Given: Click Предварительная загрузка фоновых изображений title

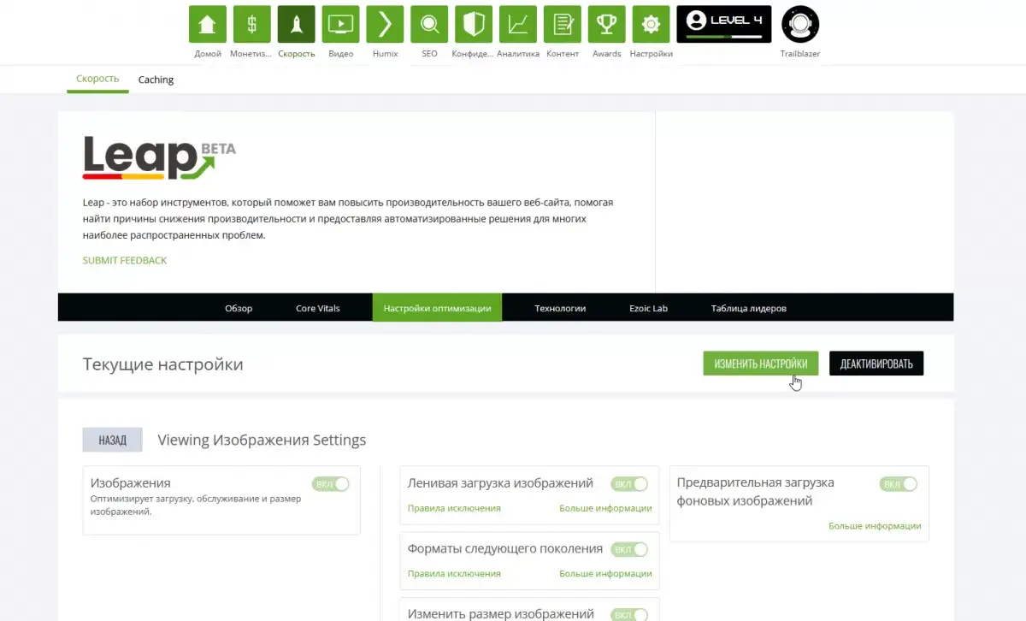Looking at the screenshot, I should click(x=756, y=491).
